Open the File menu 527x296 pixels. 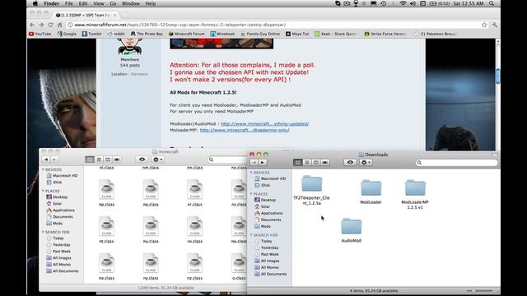[x=69, y=3]
